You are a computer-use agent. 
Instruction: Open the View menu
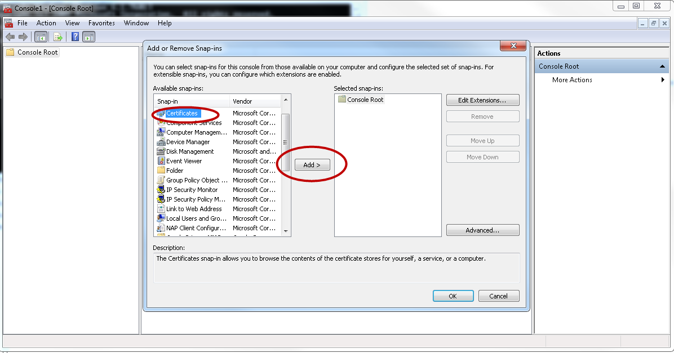[x=72, y=23]
